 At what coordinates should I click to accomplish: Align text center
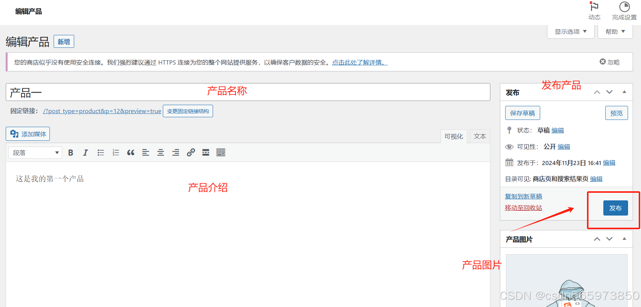[x=161, y=153]
